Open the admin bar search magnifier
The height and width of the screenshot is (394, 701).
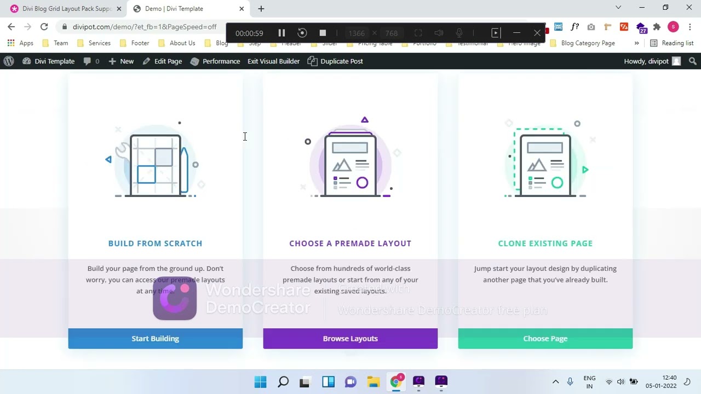click(693, 61)
